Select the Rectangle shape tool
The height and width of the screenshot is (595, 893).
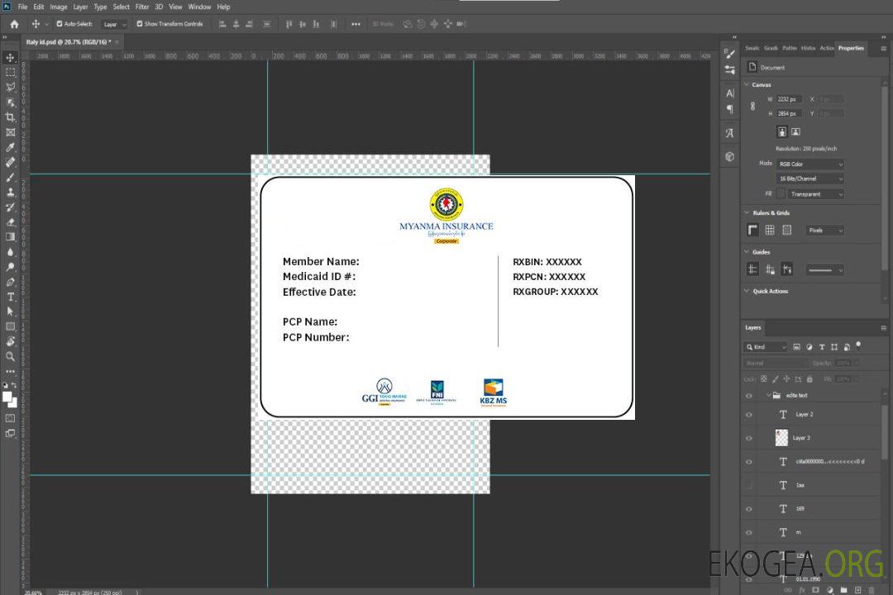[10, 326]
